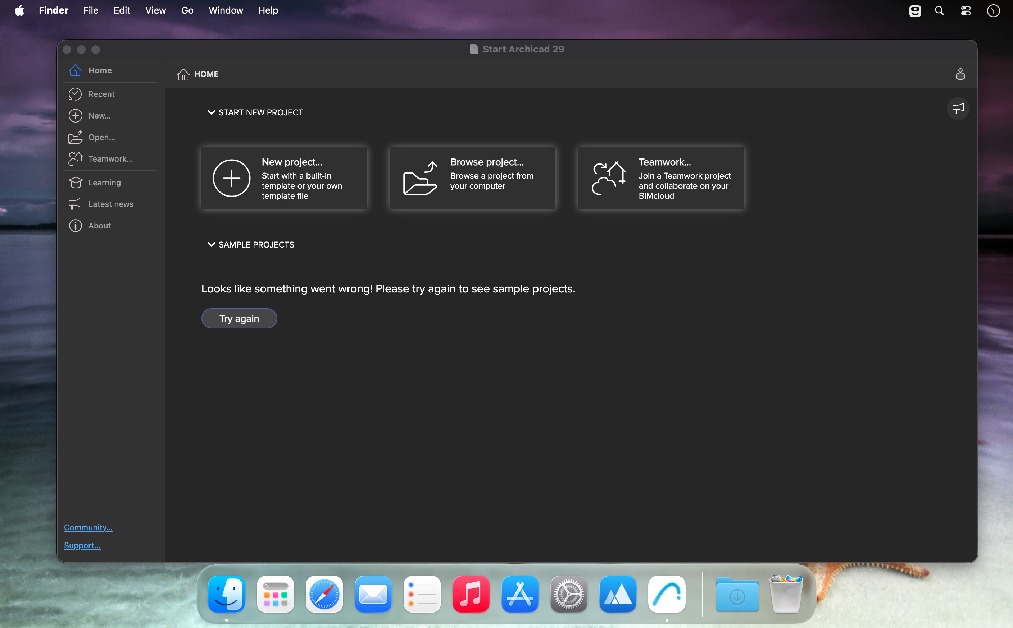Open the blue mountain-peaks app in the Dock
The image size is (1013, 628).
pyautogui.click(x=618, y=594)
